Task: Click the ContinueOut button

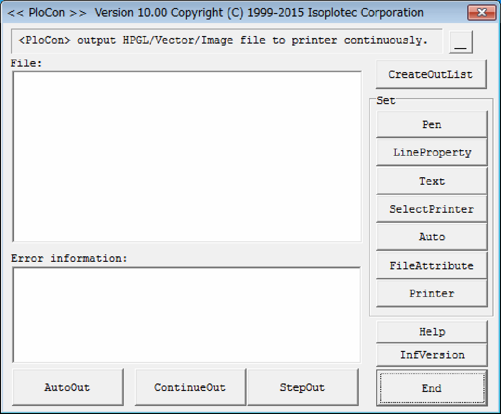Action: coord(190,387)
